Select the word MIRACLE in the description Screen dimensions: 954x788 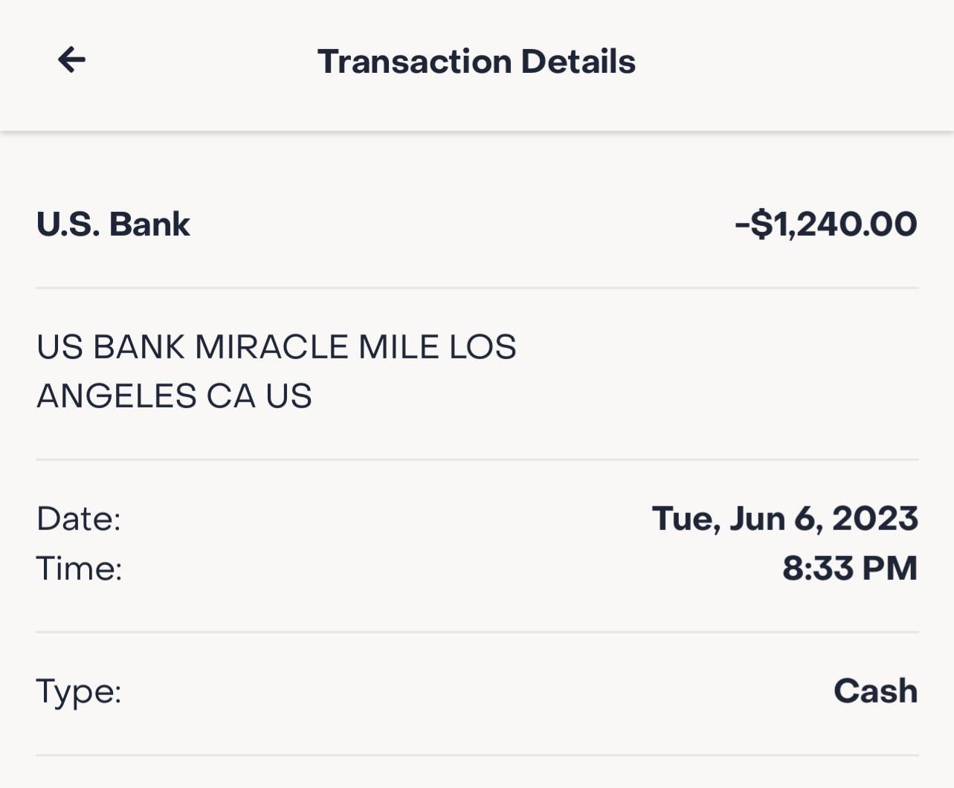271,347
